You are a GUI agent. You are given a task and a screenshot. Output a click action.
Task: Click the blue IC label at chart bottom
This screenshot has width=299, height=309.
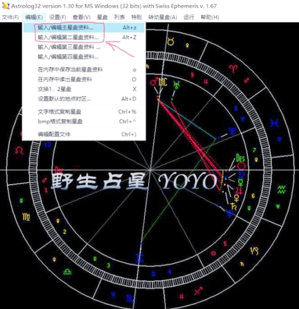click(140, 258)
